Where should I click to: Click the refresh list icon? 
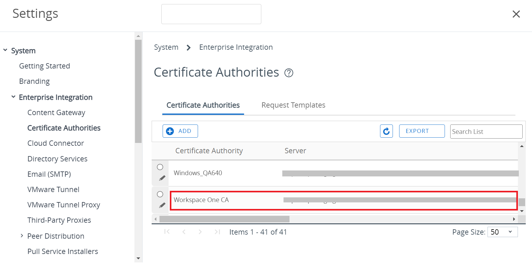pos(386,131)
